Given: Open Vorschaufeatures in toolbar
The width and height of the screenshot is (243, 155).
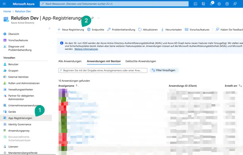Looking at the screenshot, I should tap(197, 30).
